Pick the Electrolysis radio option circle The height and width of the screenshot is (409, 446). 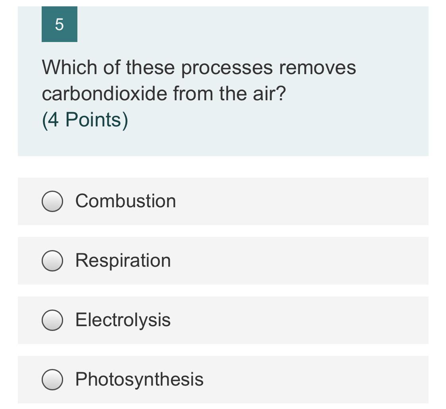pyautogui.click(x=52, y=320)
